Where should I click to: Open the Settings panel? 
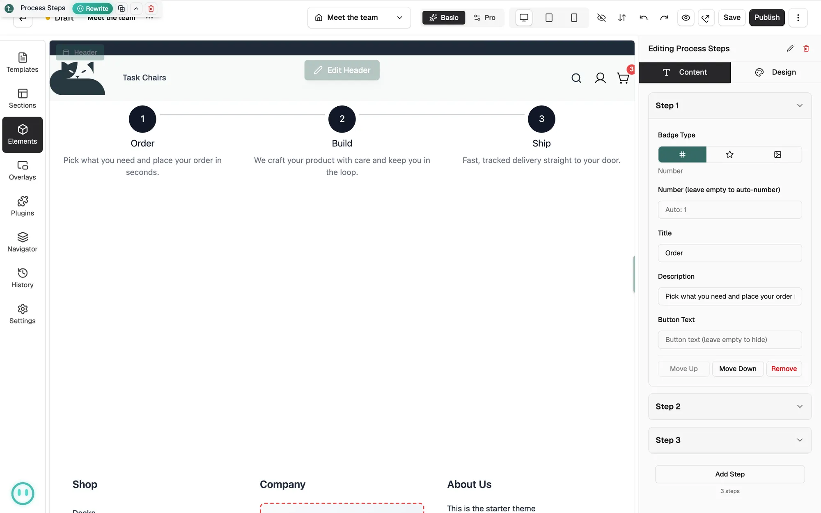(23, 314)
